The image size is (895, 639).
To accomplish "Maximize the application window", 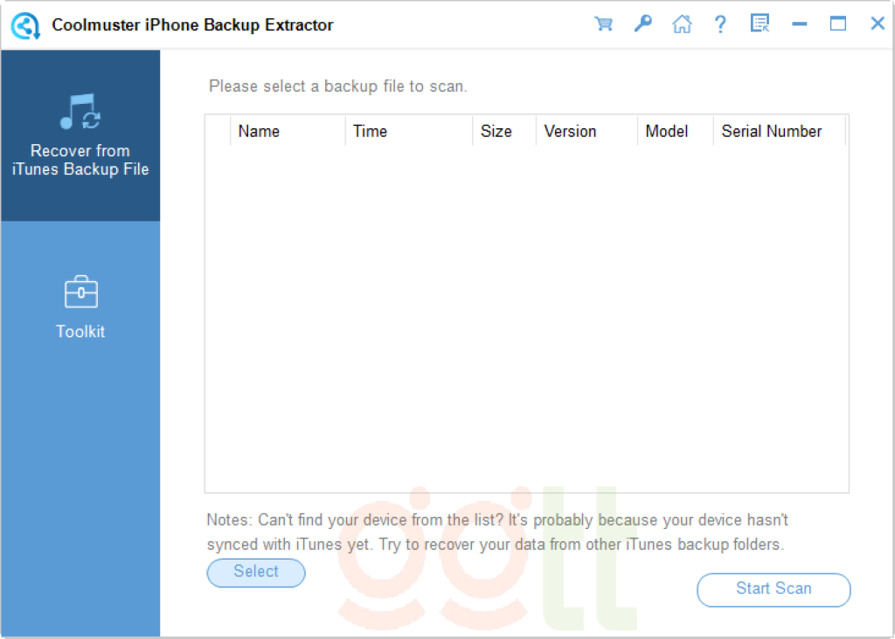I will [x=837, y=24].
